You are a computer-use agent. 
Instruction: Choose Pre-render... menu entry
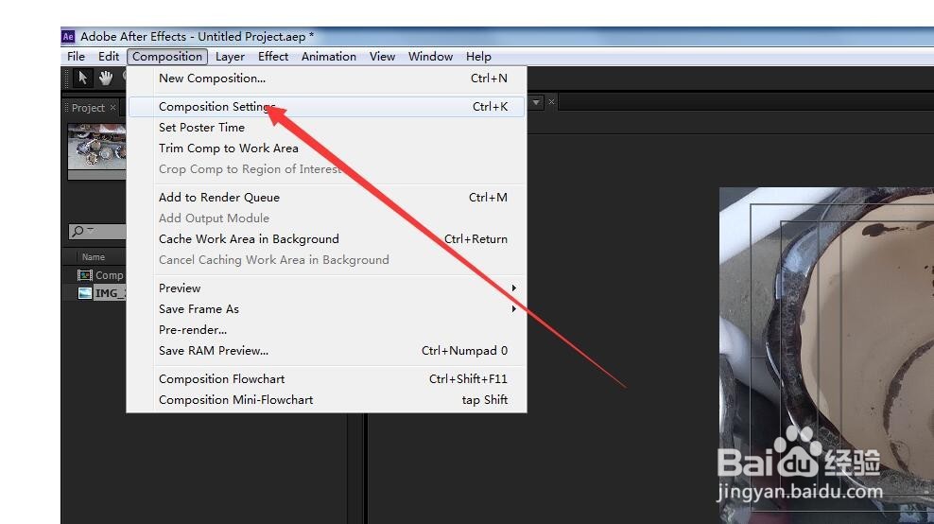coord(326,330)
